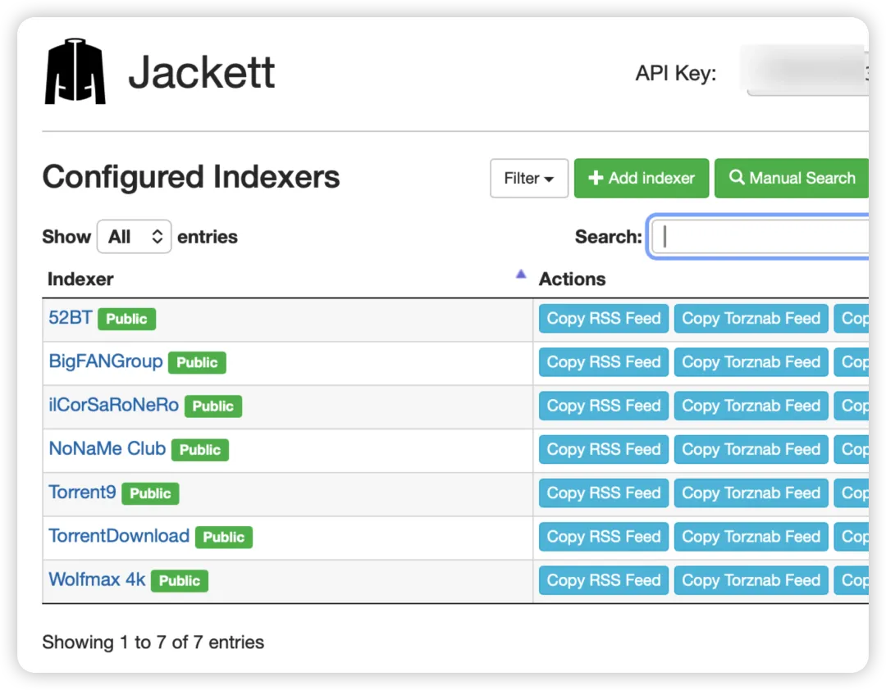This screenshot has width=886, height=690.
Task: Copy Torznab Feed for Wolfmax 4k
Action: [751, 580]
